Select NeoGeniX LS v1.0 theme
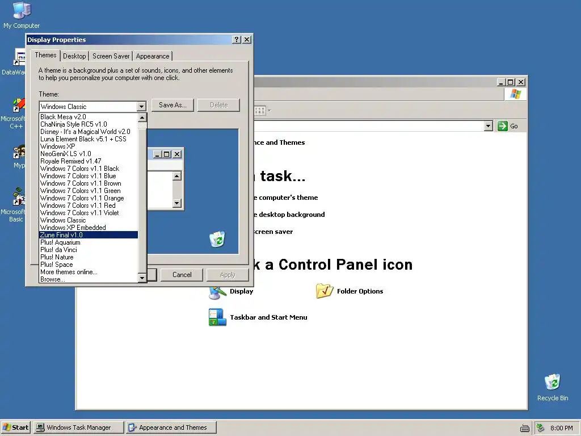This screenshot has width=581, height=436. (89, 154)
